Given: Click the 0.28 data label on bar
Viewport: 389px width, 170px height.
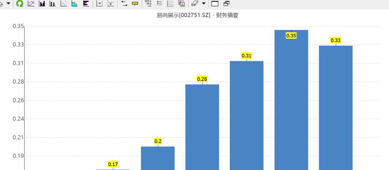Looking at the screenshot, I should (x=202, y=79).
